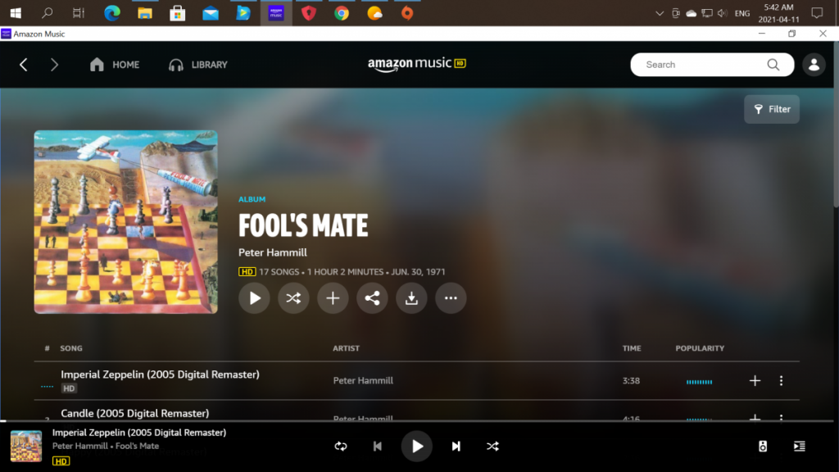Image resolution: width=839 pixels, height=472 pixels.
Task: Click the TIME column header
Action: [x=632, y=347]
